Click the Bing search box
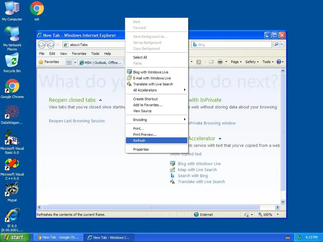 (x=232, y=44)
